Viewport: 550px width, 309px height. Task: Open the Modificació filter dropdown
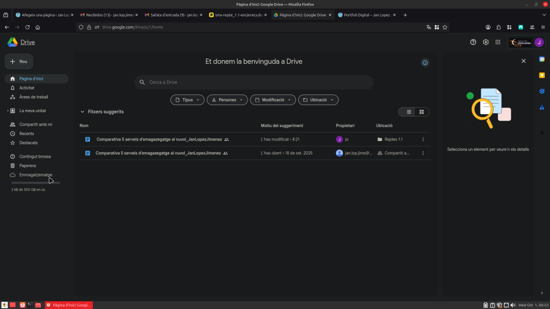273,100
